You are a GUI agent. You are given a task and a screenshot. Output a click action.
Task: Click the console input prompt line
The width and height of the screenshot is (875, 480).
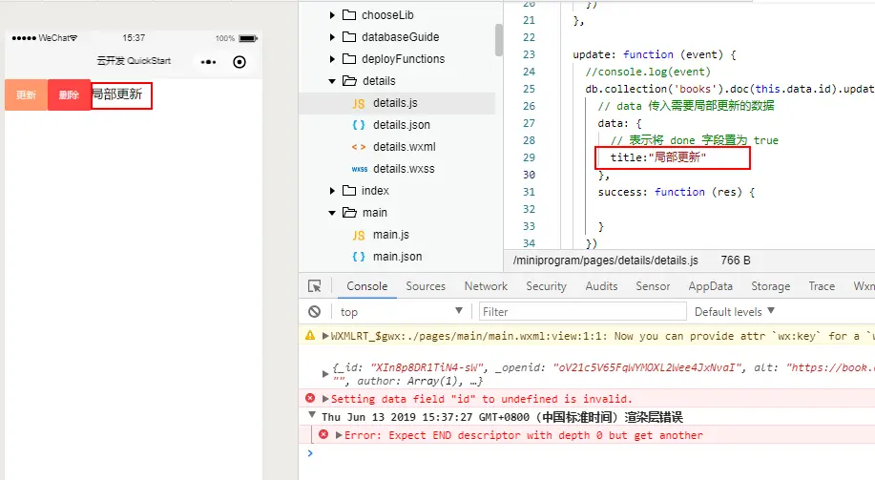[x=587, y=453]
